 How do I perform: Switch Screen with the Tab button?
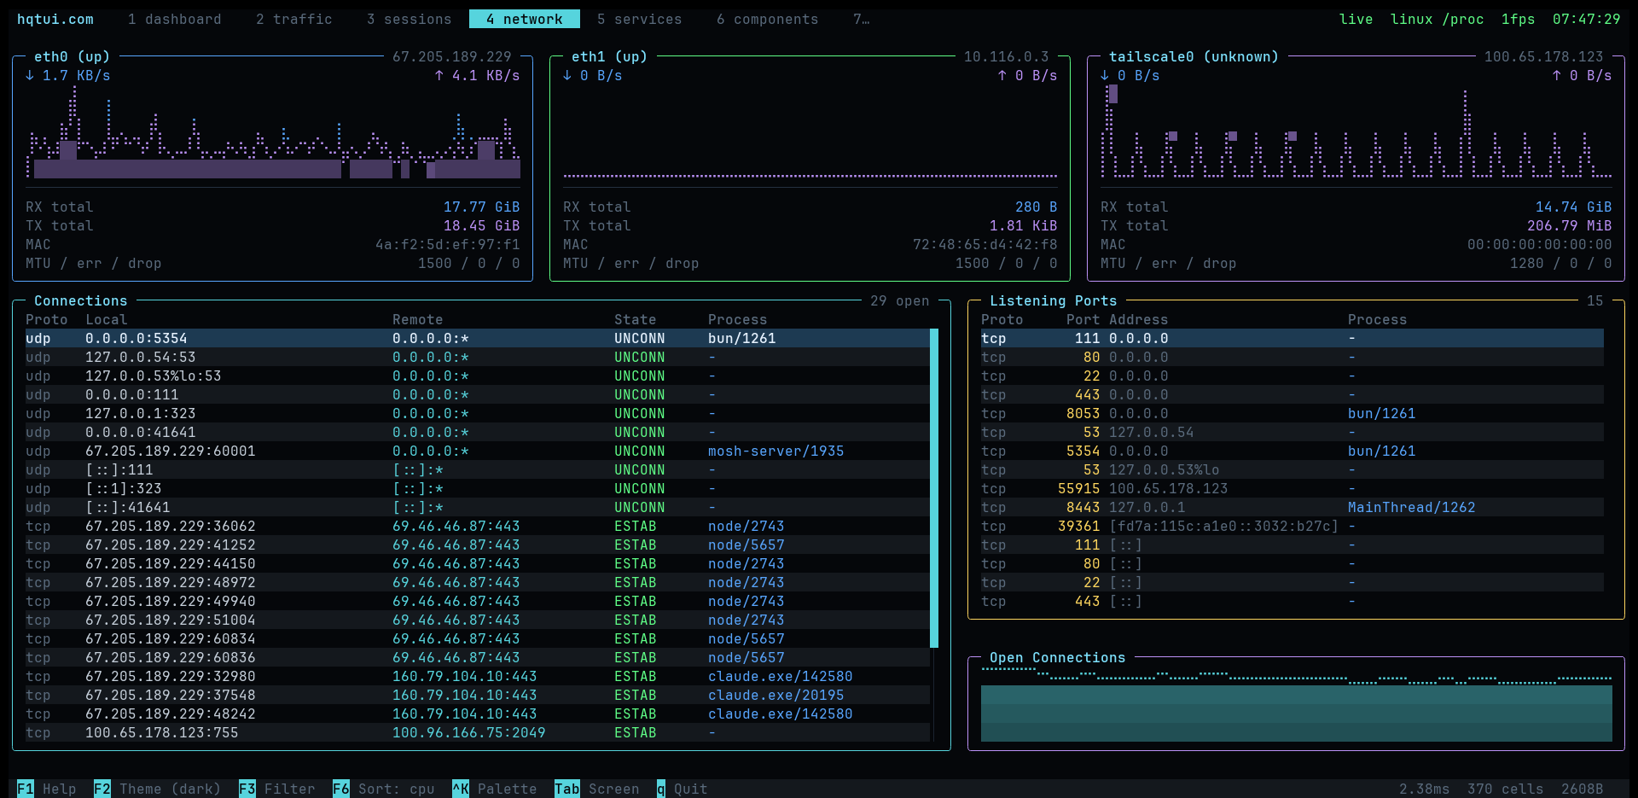(x=597, y=789)
